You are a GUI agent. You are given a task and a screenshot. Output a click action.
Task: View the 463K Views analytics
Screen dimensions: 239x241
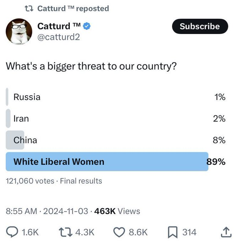pos(117,211)
